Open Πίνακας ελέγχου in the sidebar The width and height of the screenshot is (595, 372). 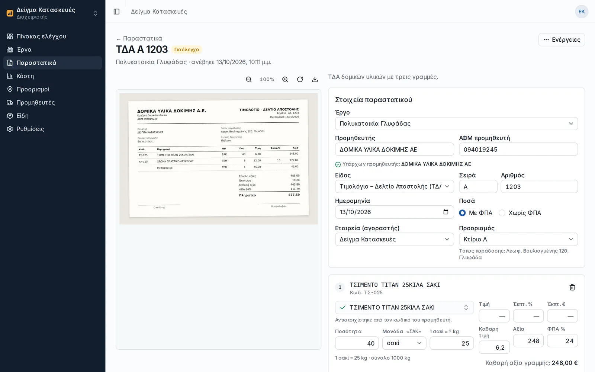click(52, 36)
